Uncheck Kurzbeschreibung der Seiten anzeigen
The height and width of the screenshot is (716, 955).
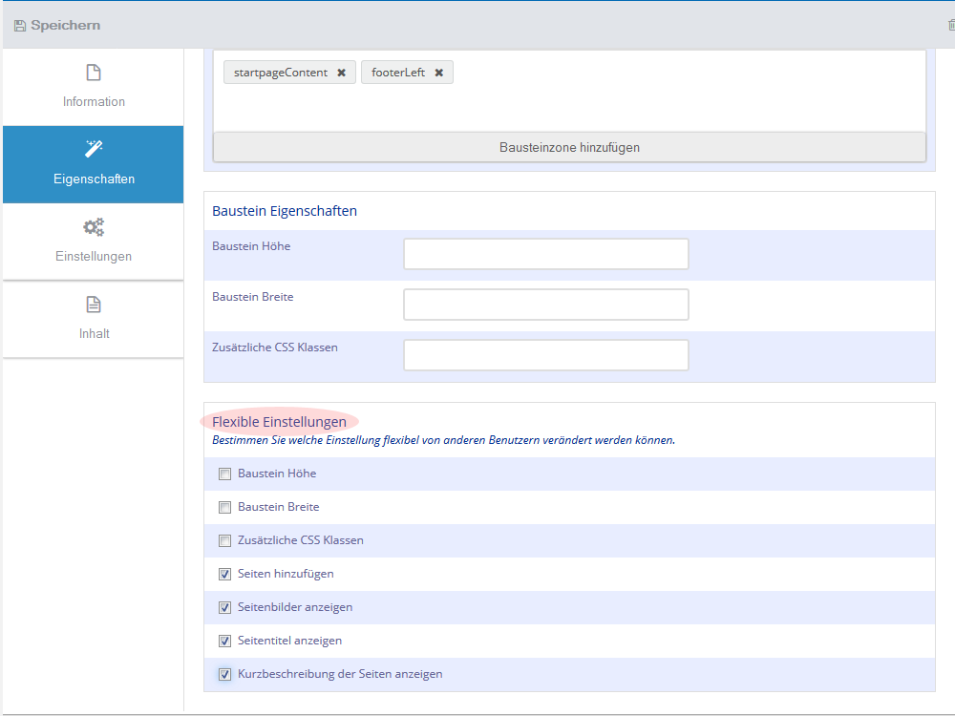click(x=225, y=675)
